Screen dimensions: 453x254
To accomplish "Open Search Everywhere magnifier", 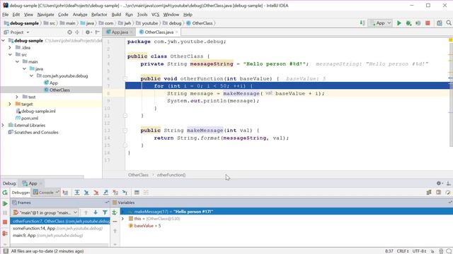I will click(449, 23).
